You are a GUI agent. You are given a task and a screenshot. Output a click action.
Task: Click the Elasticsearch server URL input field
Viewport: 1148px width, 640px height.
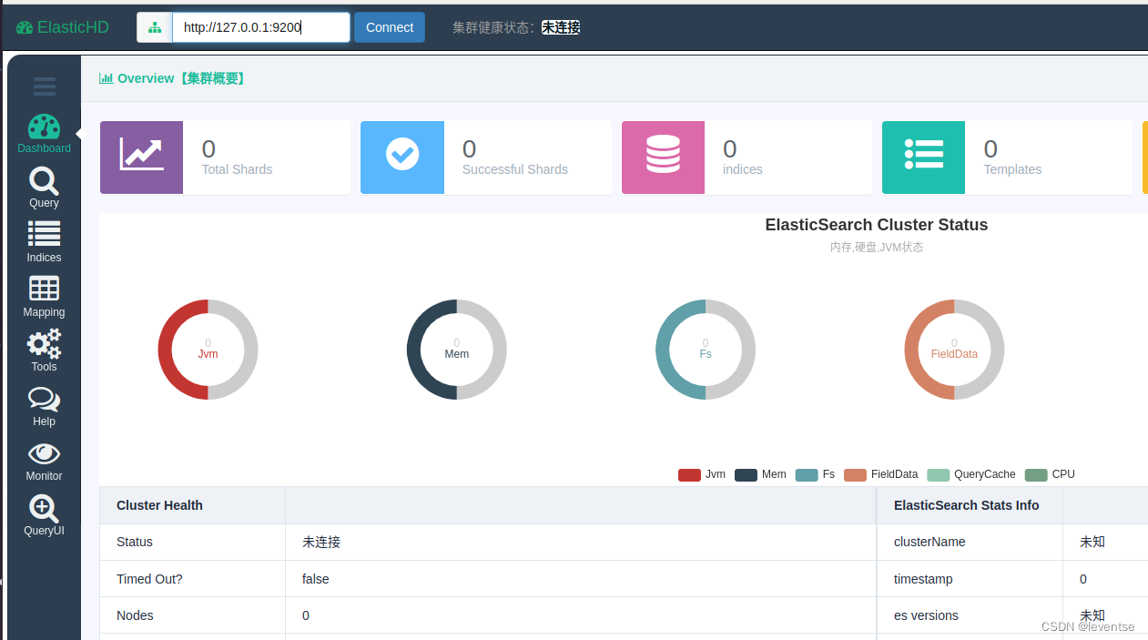(x=260, y=27)
